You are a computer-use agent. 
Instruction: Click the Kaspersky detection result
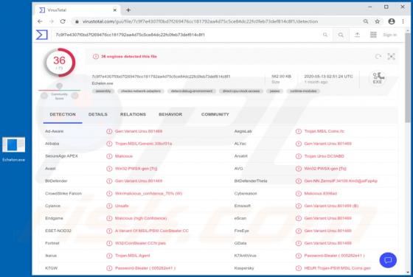point(338,268)
